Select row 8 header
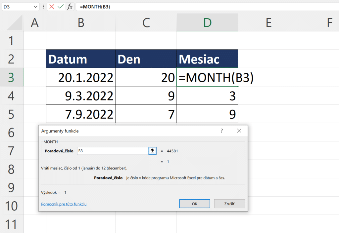Viewport: 339px width, 233px height. 11,169
